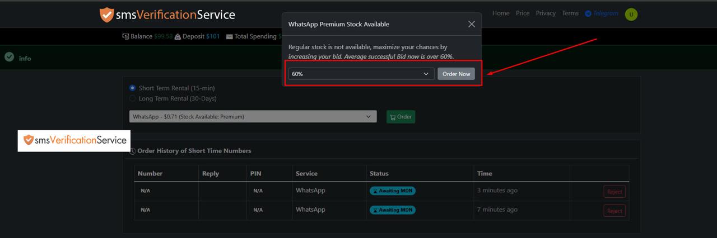Viewport: 717px width, 238px height.
Task: Go to the Home menu item
Action: (x=501, y=13)
